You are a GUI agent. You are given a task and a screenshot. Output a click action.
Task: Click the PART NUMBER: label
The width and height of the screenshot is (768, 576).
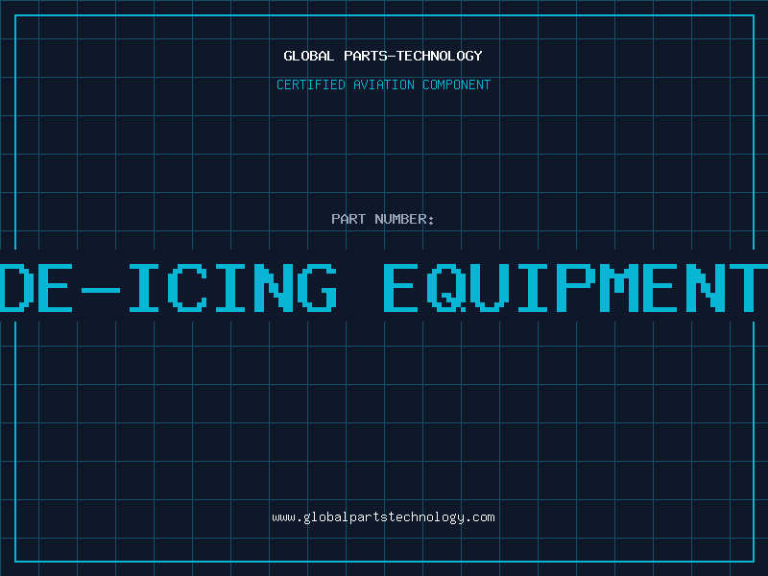[382, 219]
